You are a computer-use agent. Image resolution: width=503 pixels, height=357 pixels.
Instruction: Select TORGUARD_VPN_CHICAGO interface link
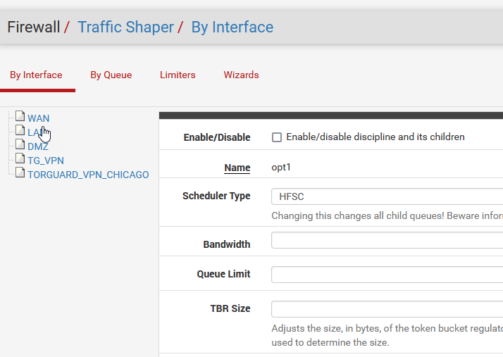coord(88,175)
